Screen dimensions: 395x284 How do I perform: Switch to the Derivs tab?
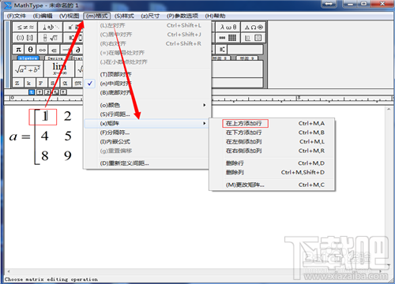(55, 58)
